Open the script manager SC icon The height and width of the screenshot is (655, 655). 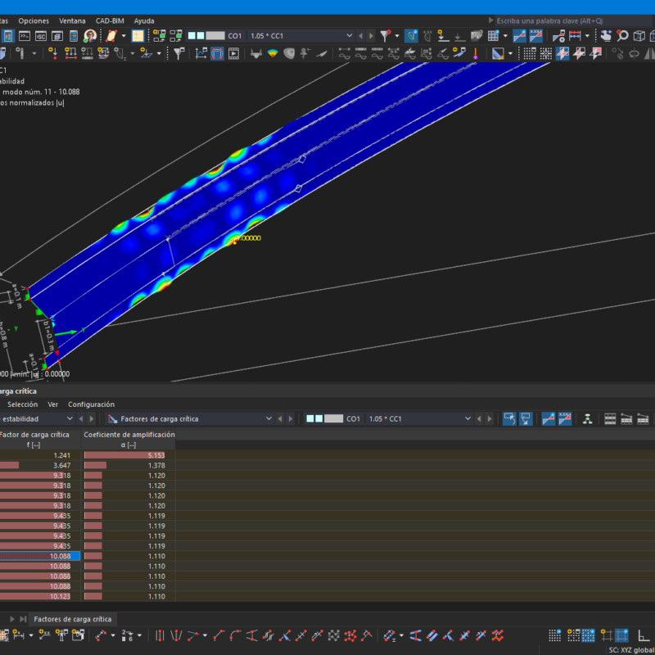tap(41, 36)
